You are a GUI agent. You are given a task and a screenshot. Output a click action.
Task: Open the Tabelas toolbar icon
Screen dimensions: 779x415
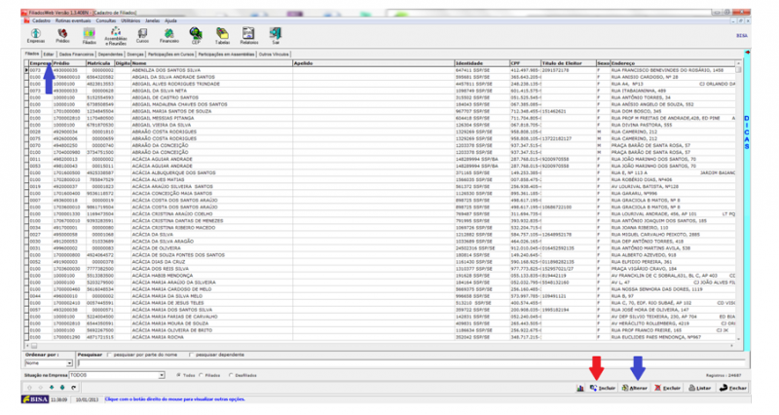click(222, 36)
